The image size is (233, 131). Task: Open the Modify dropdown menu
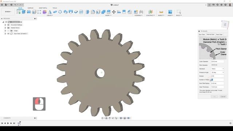(x=108, y=15)
